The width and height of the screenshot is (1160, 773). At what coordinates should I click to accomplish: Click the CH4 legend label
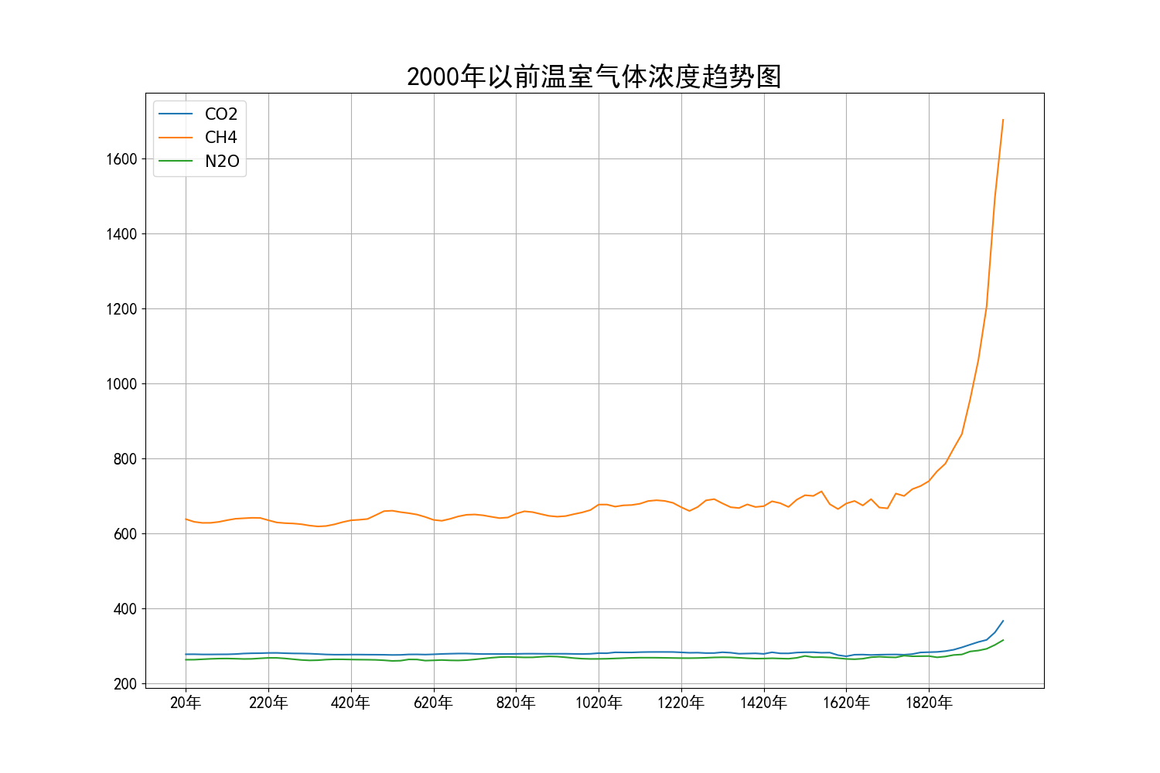[221, 138]
